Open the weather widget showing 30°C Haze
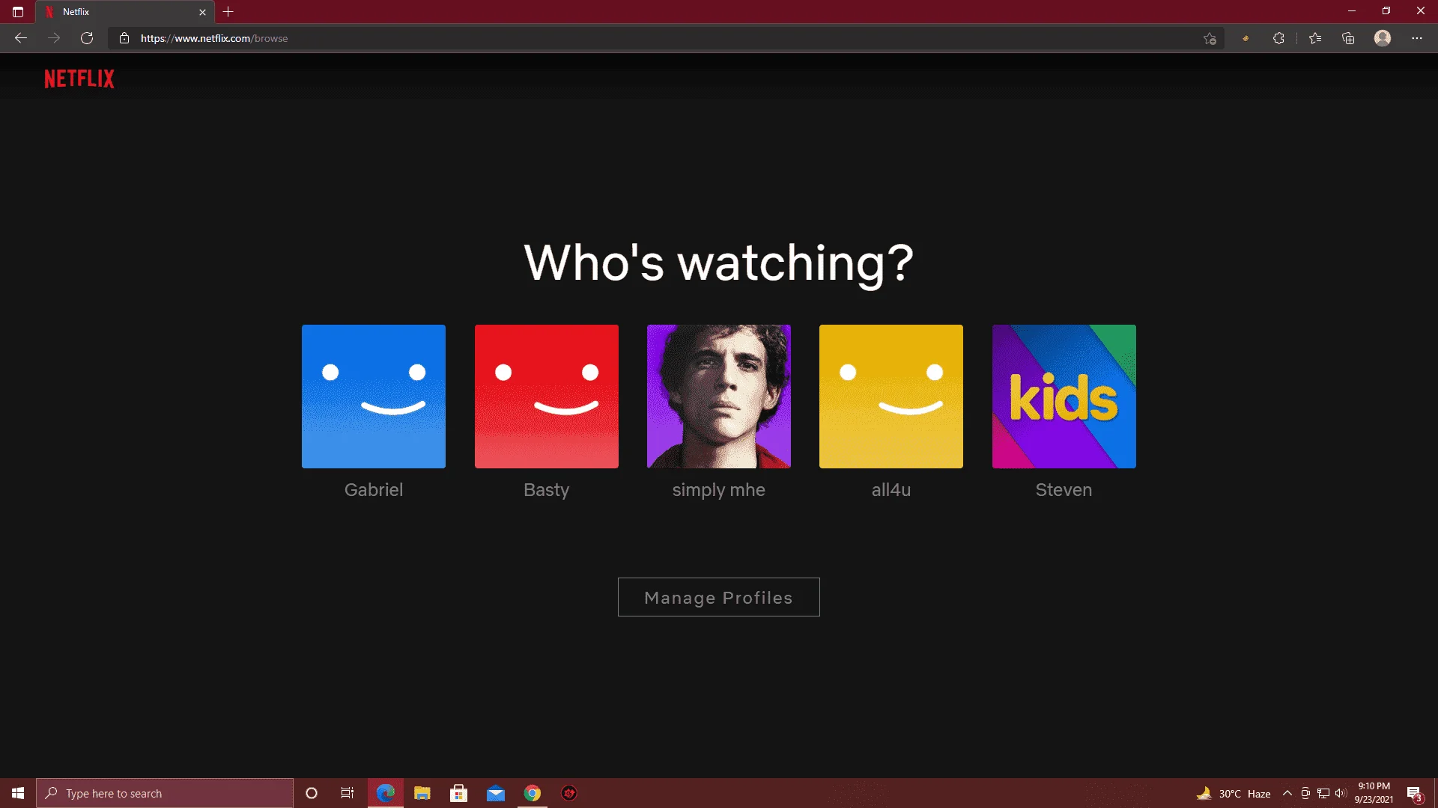 click(1234, 793)
